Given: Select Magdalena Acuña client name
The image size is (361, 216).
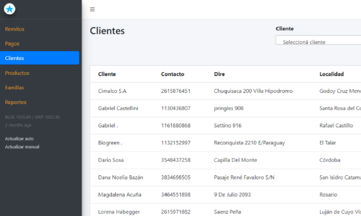Looking at the screenshot, I should (120, 194).
